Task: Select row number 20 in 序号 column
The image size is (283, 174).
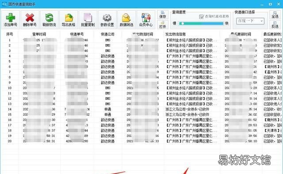Action: pyautogui.click(x=10, y=141)
